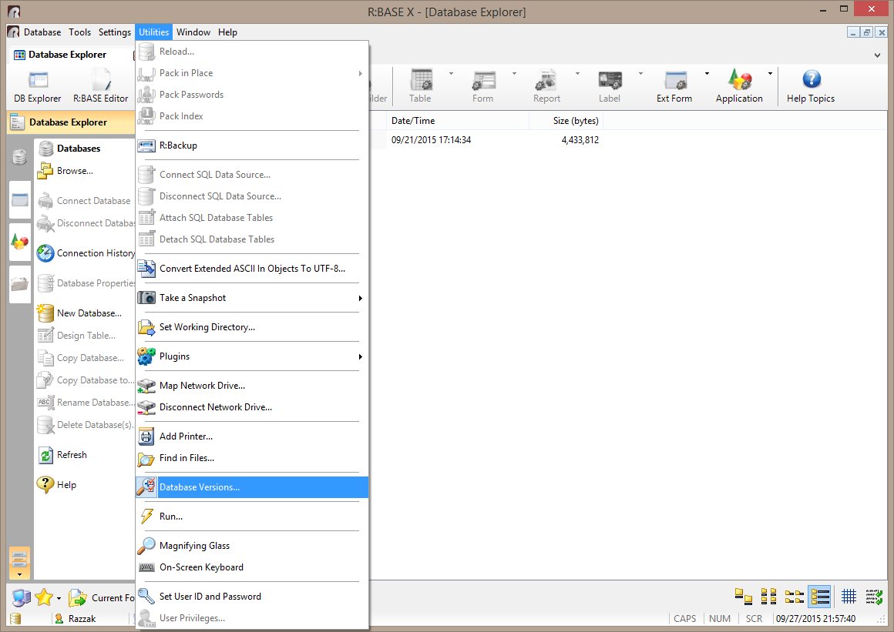Switch to large icons view button

click(x=743, y=597)
